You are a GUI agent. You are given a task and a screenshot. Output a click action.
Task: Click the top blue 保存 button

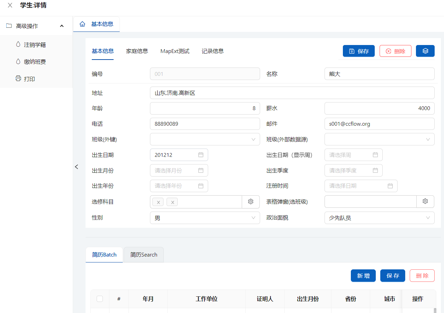[x=359, y=51]
